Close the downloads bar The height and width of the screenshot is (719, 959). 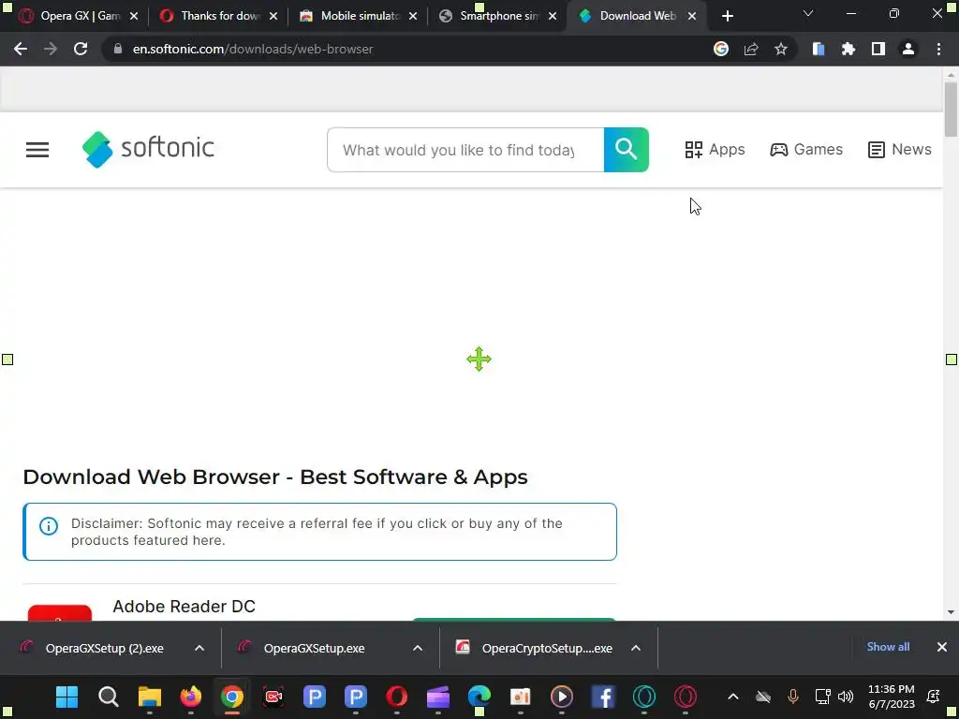(x=942, y=647)
